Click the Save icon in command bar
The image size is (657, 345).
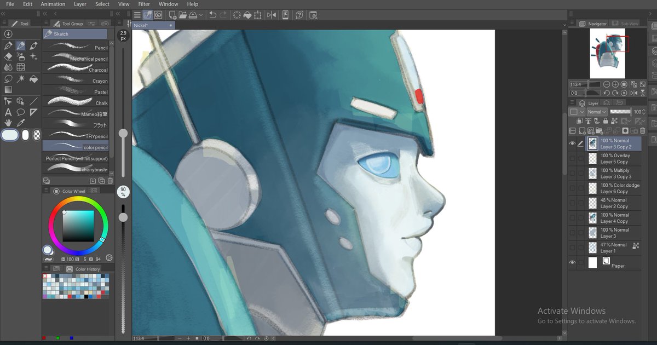pos(193,15)
